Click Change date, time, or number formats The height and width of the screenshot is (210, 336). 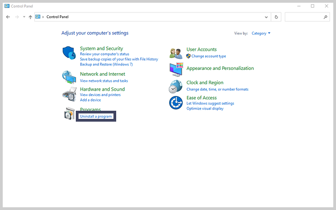tap(217, 89)
